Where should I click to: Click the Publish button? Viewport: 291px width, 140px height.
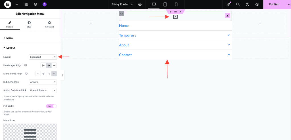click(x=274, y=5)
